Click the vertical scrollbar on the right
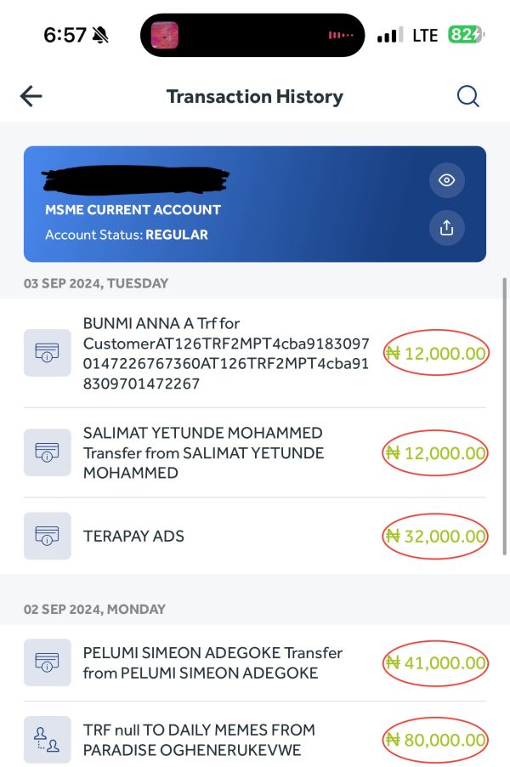Viewport: 510px width, 767px height. (505, 416)
